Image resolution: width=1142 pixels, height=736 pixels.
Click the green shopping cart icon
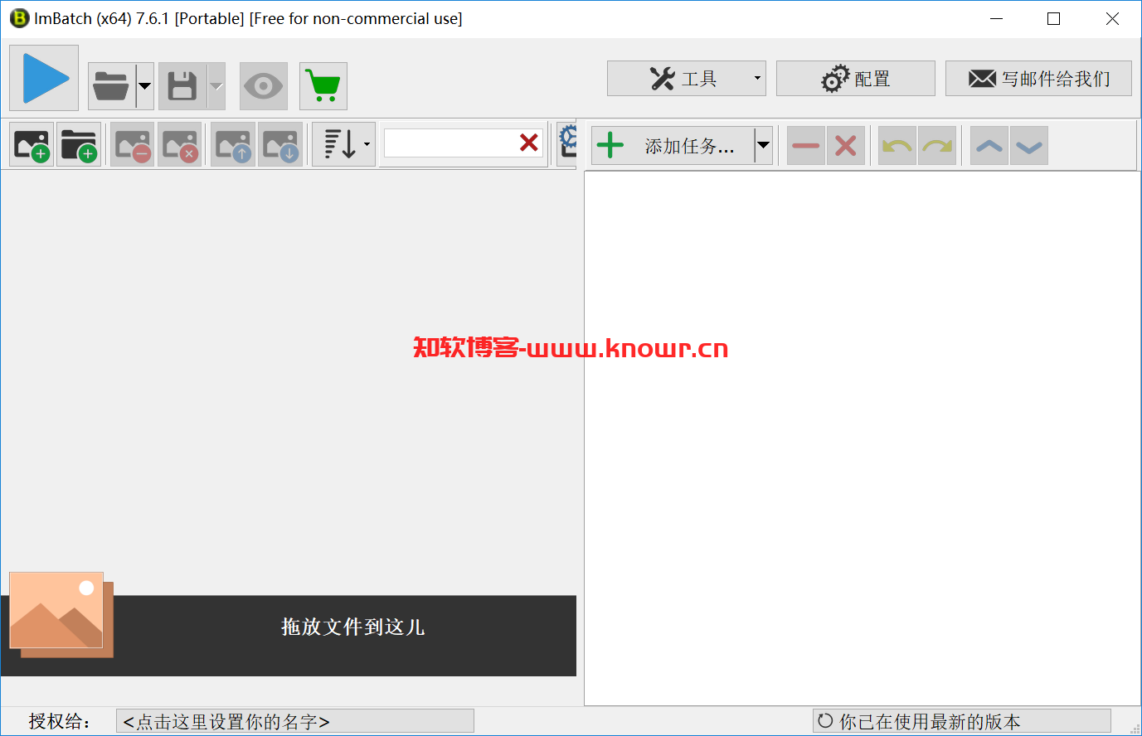[x=323, y=86]
